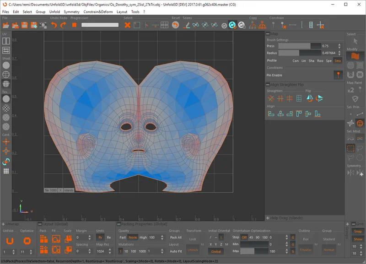Open the Constrain&Deform menu

point(99,11)
